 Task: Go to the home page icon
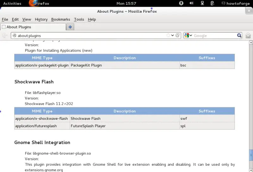click(x=248, y=35)
